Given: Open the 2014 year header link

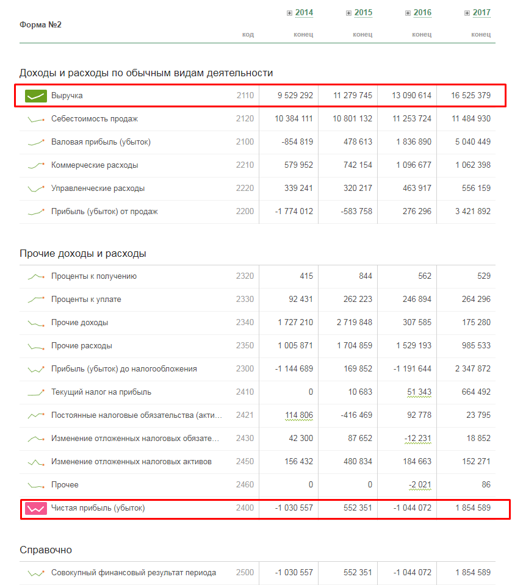Looking at the screenshot, I should (x=304, y=13).
